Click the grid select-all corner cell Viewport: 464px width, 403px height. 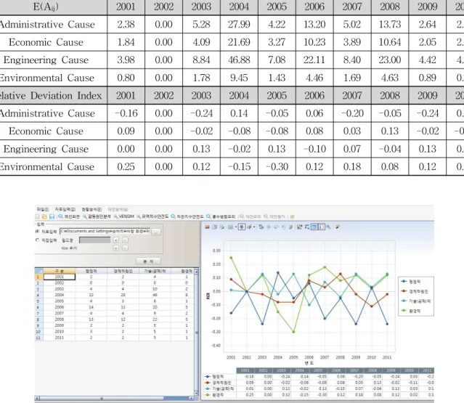coord(39,271)
